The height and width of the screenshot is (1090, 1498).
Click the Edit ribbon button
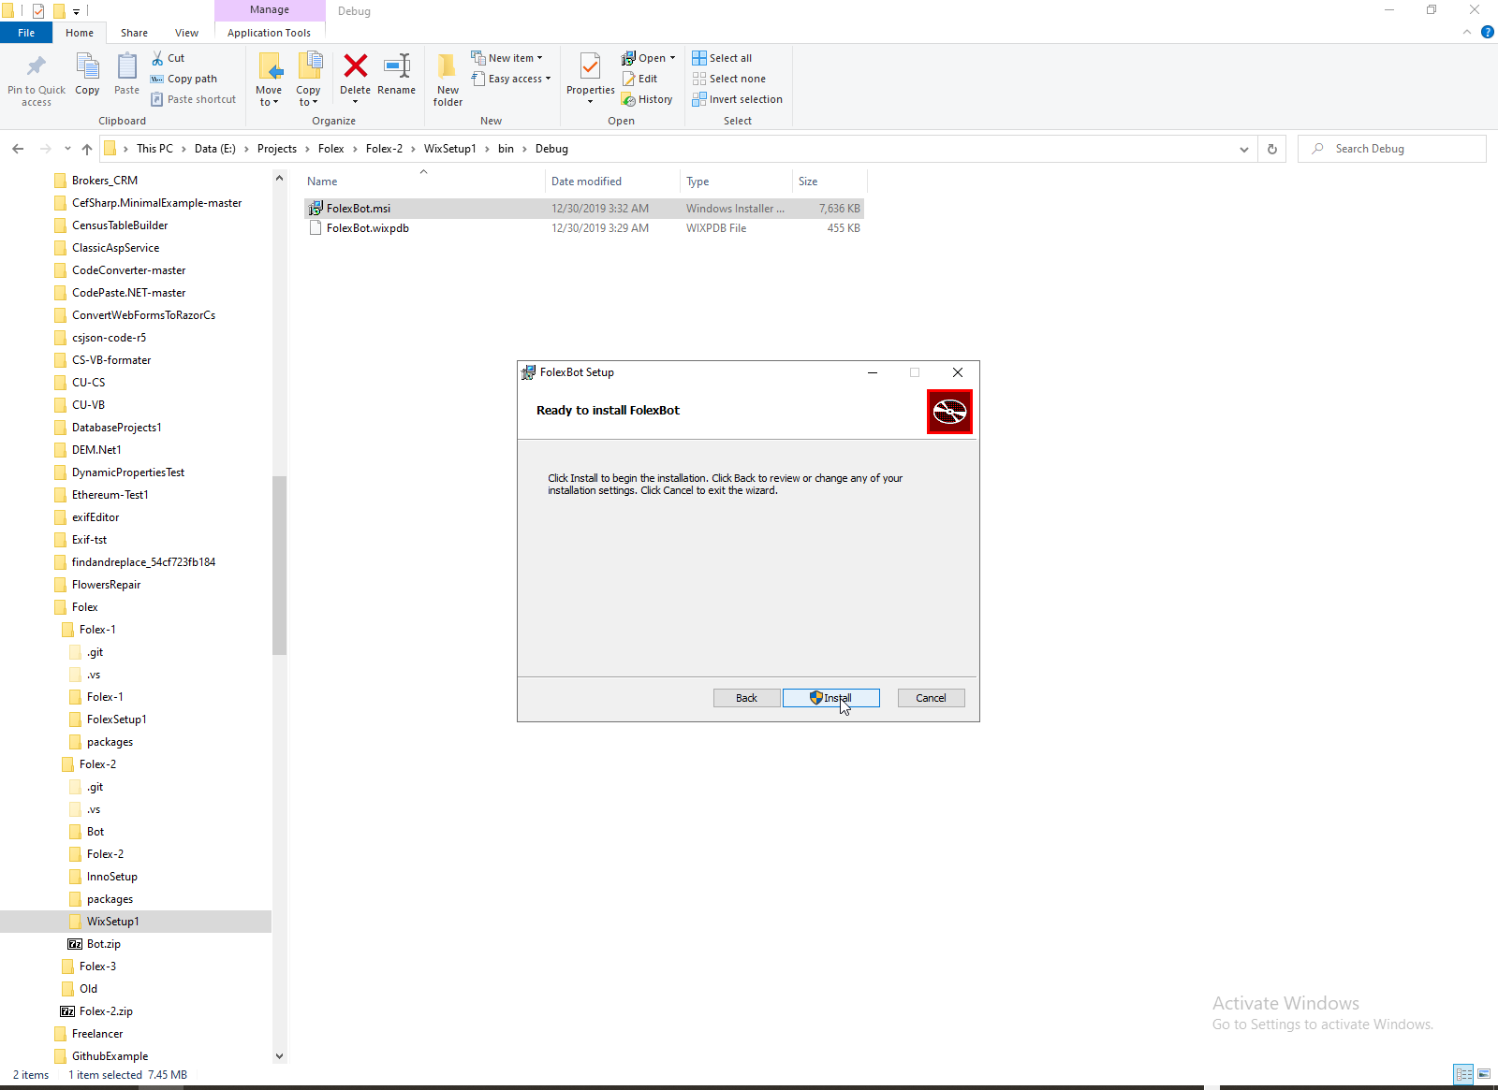640,79
